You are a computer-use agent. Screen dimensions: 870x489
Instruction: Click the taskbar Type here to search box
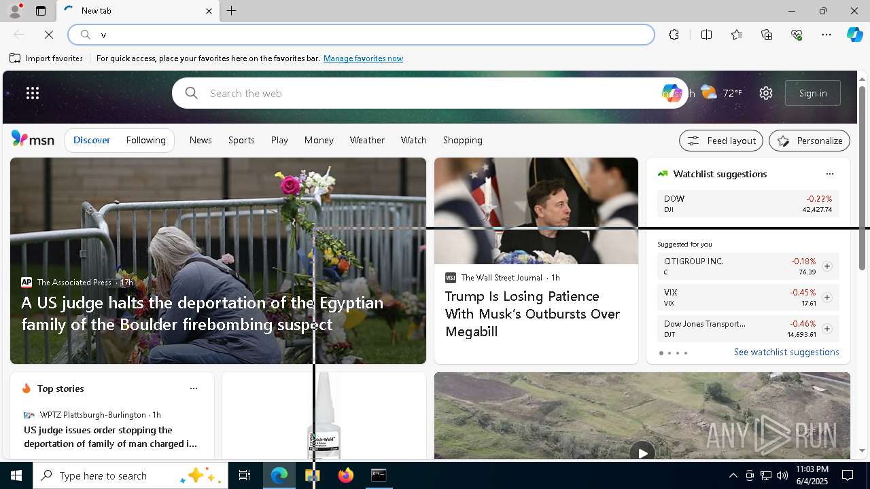pos(130,475)
